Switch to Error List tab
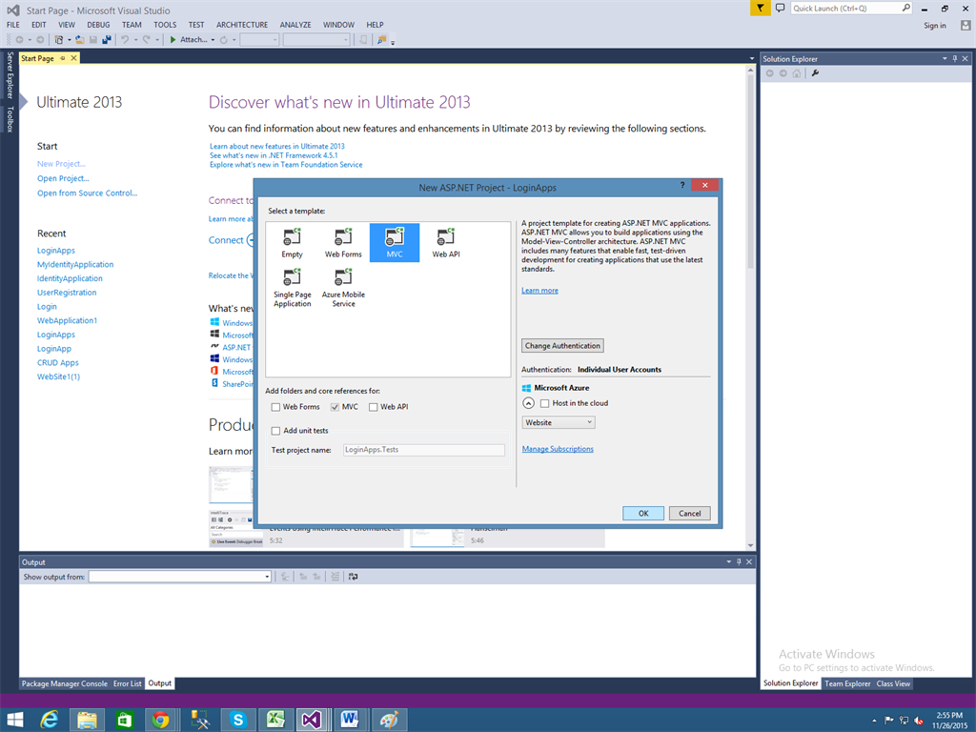Screen dimensions: 976x732 tap(127, 683)
